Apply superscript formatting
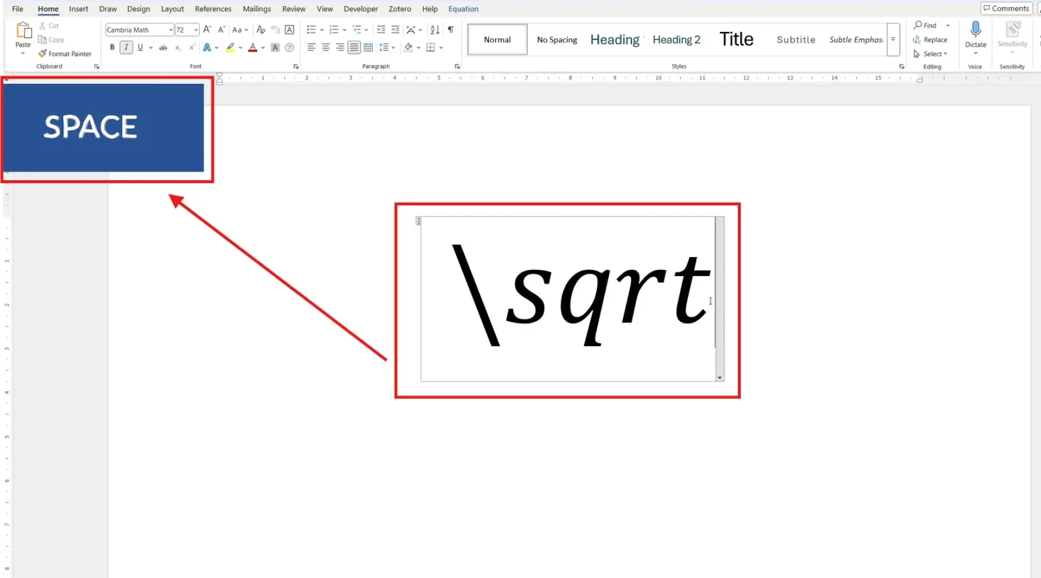1041x578 pixels. [192, 48]
